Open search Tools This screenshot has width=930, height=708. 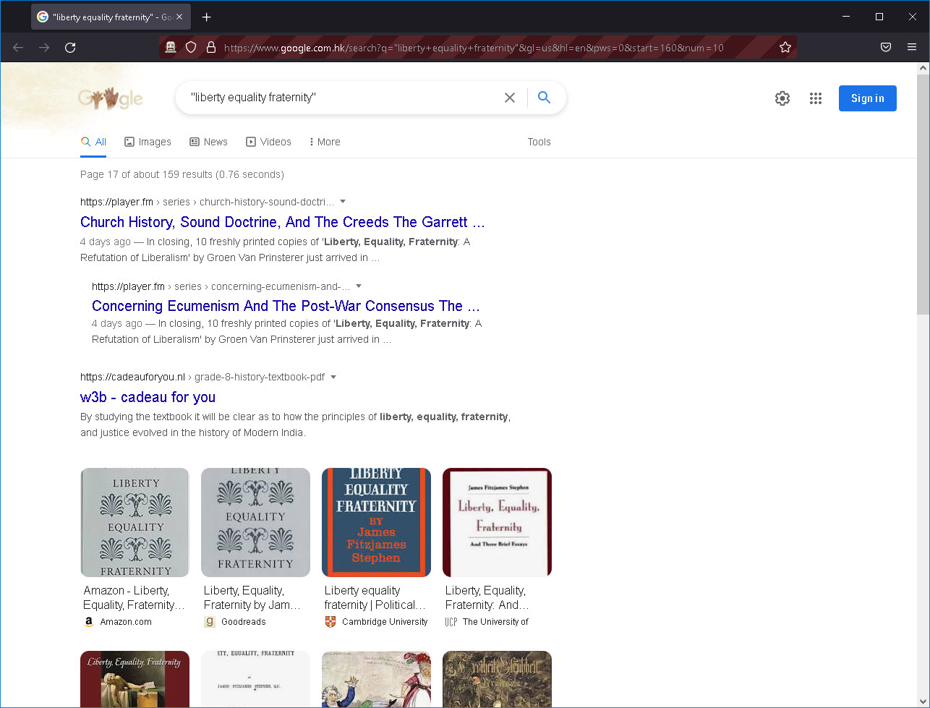click(539, 142)
